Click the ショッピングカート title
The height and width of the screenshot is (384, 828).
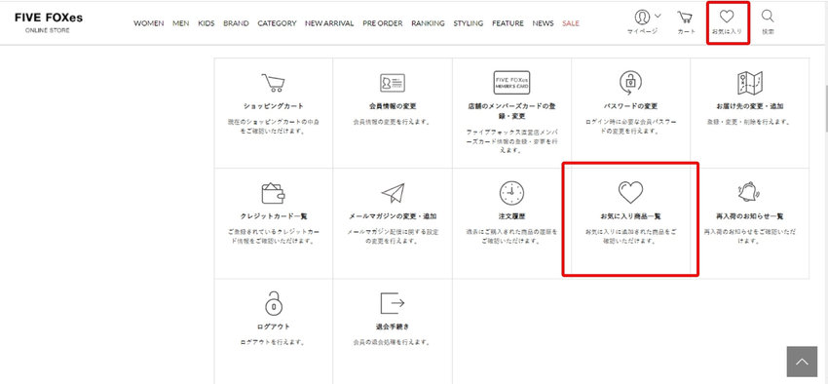[274, 106]
